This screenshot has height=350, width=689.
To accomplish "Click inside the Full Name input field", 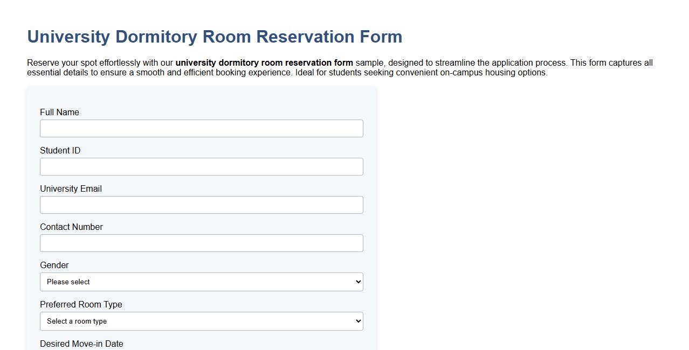I will [201, 128].
